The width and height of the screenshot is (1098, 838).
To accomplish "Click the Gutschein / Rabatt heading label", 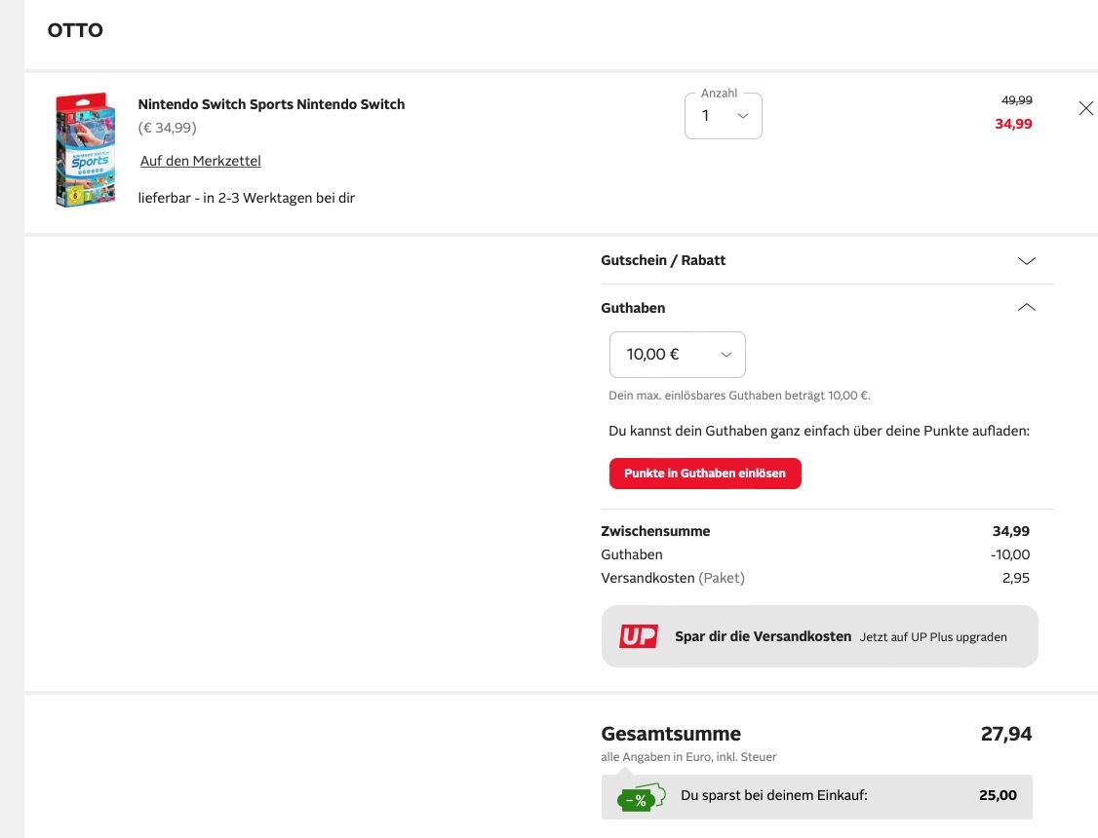I will [663, 261].
